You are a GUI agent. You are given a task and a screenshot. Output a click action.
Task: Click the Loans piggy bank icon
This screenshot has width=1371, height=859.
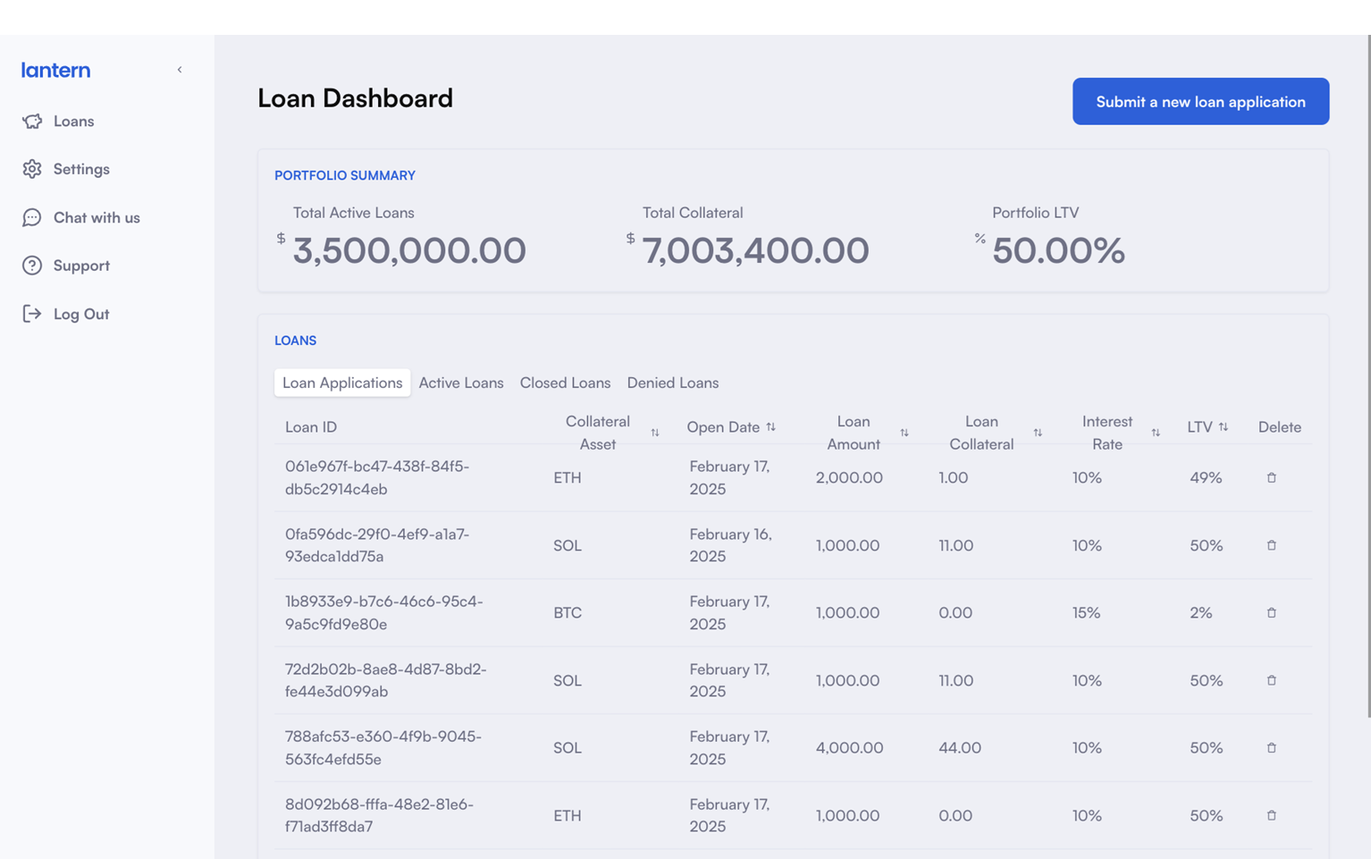[32, 121]
